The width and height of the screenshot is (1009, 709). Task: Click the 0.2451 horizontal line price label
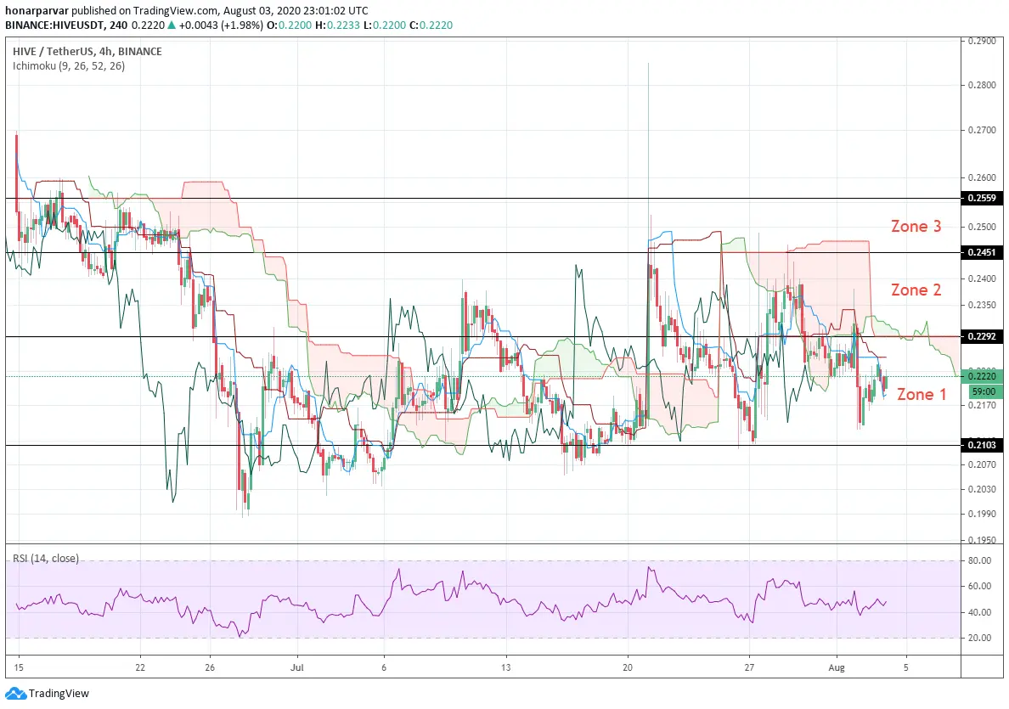click(x=982, y=253)
